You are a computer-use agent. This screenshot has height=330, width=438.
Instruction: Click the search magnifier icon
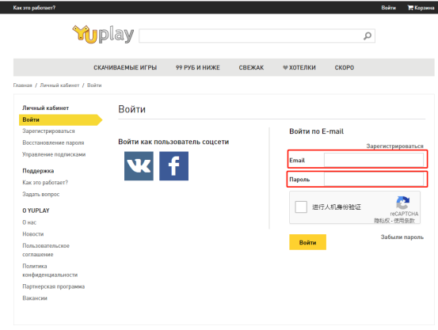368,36
